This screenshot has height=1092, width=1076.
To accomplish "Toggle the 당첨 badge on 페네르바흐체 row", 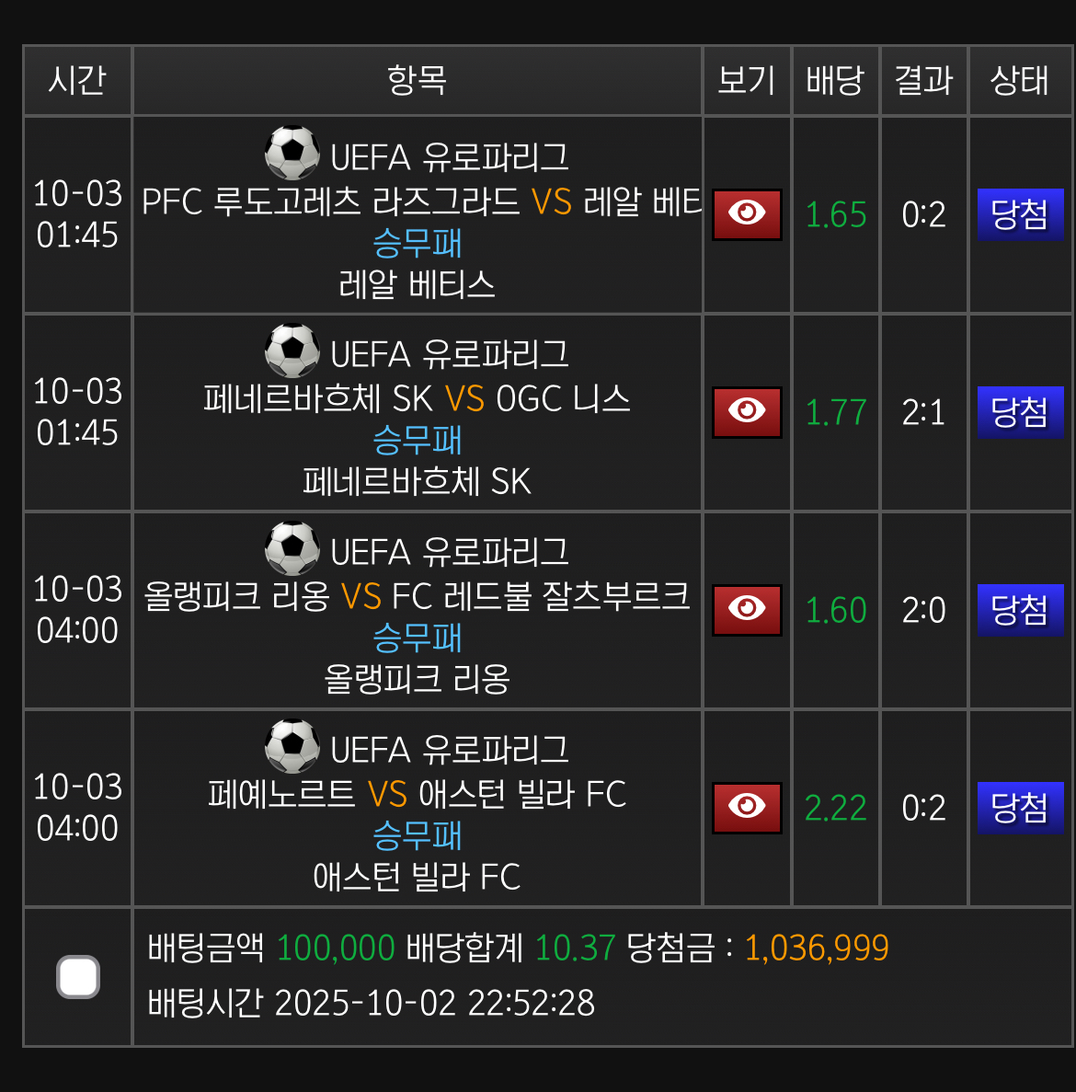I will pyautogui.click(x=1020, y=412).
